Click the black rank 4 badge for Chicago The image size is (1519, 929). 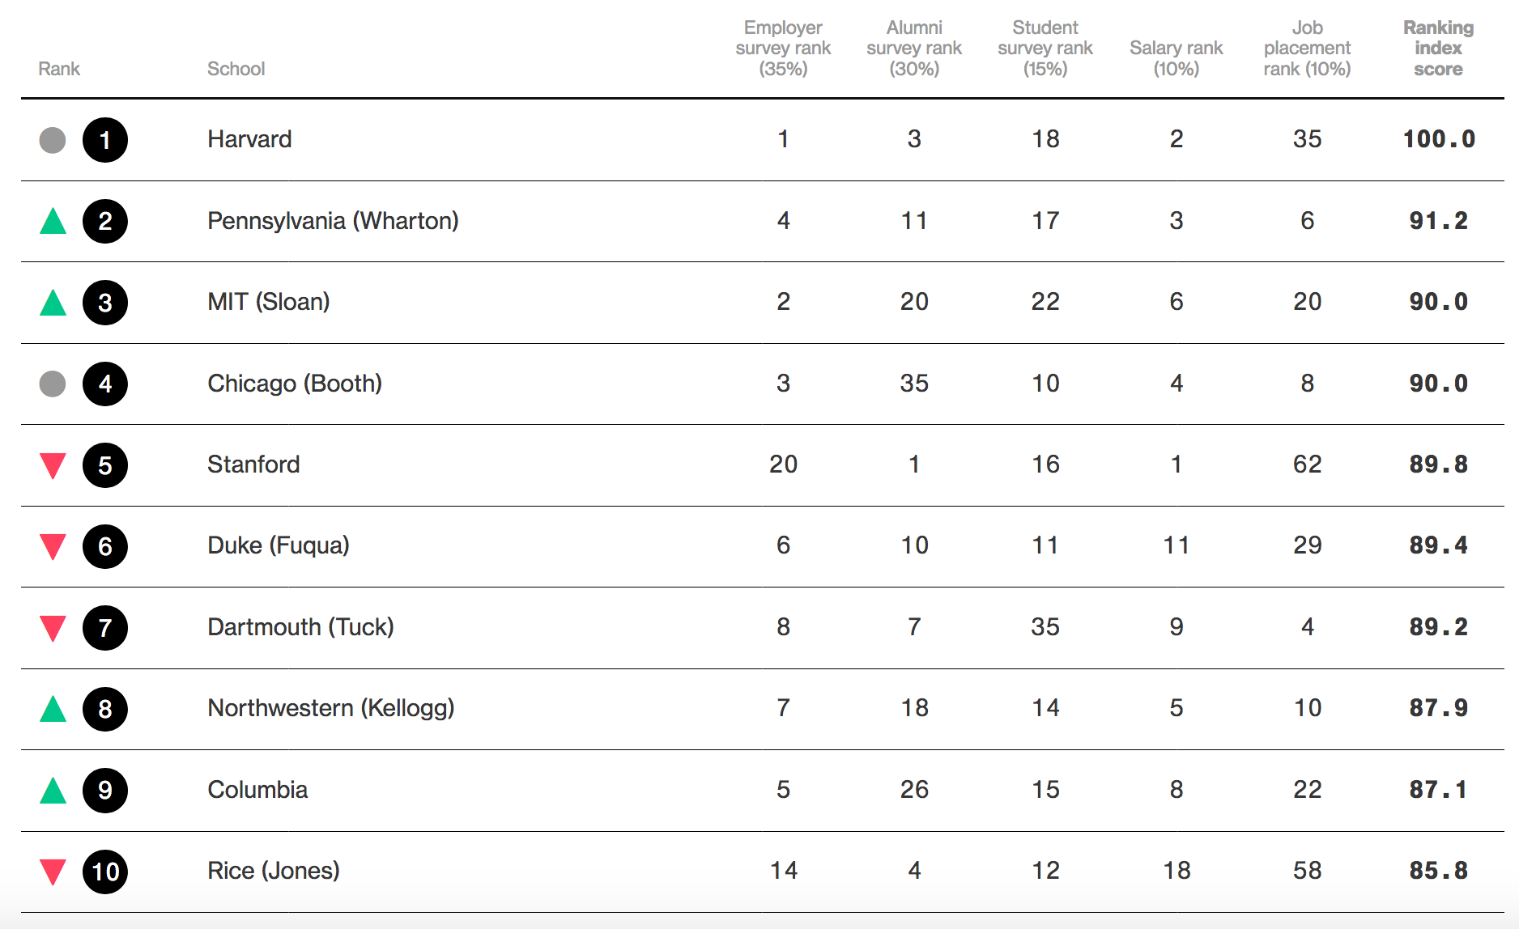click(105, 384)
